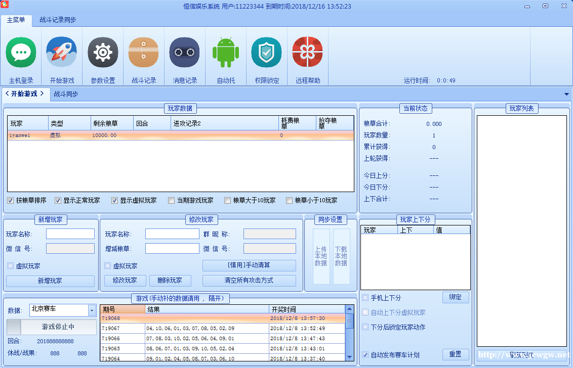The width and height of the screenshot is (573, 368).
Task: Open the tab list arrow at right of tab bar
Action: point(566,95)
